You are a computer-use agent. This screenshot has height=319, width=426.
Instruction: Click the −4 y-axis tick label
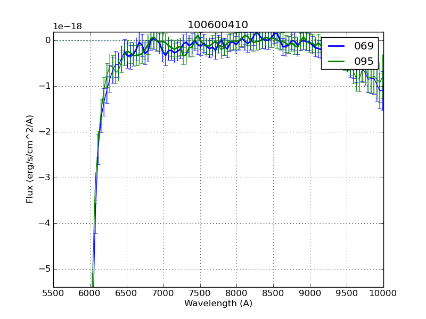[45, 223]
